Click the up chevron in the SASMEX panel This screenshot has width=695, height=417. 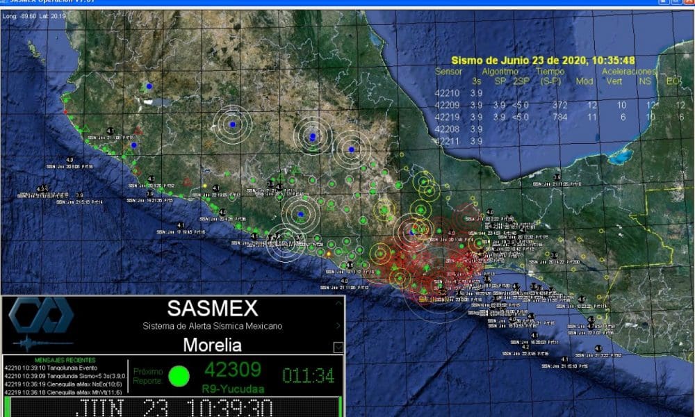click(338, 304)
